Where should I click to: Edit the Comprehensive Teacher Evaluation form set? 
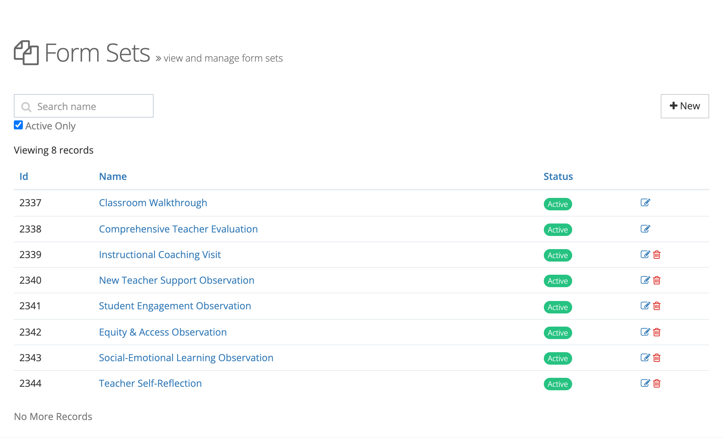[645, 229]
